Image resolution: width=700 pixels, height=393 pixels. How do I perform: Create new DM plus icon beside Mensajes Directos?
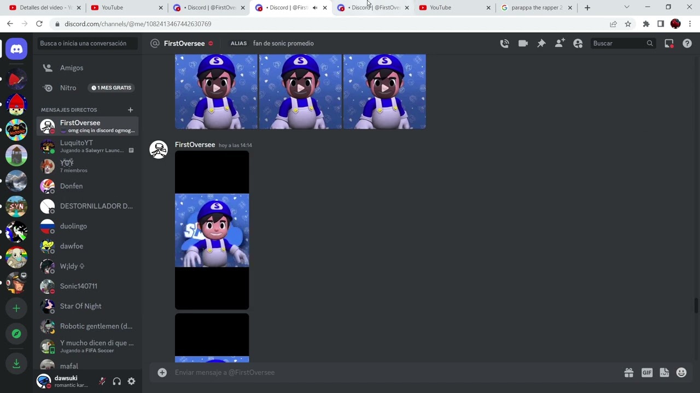(x=130, y=110)
